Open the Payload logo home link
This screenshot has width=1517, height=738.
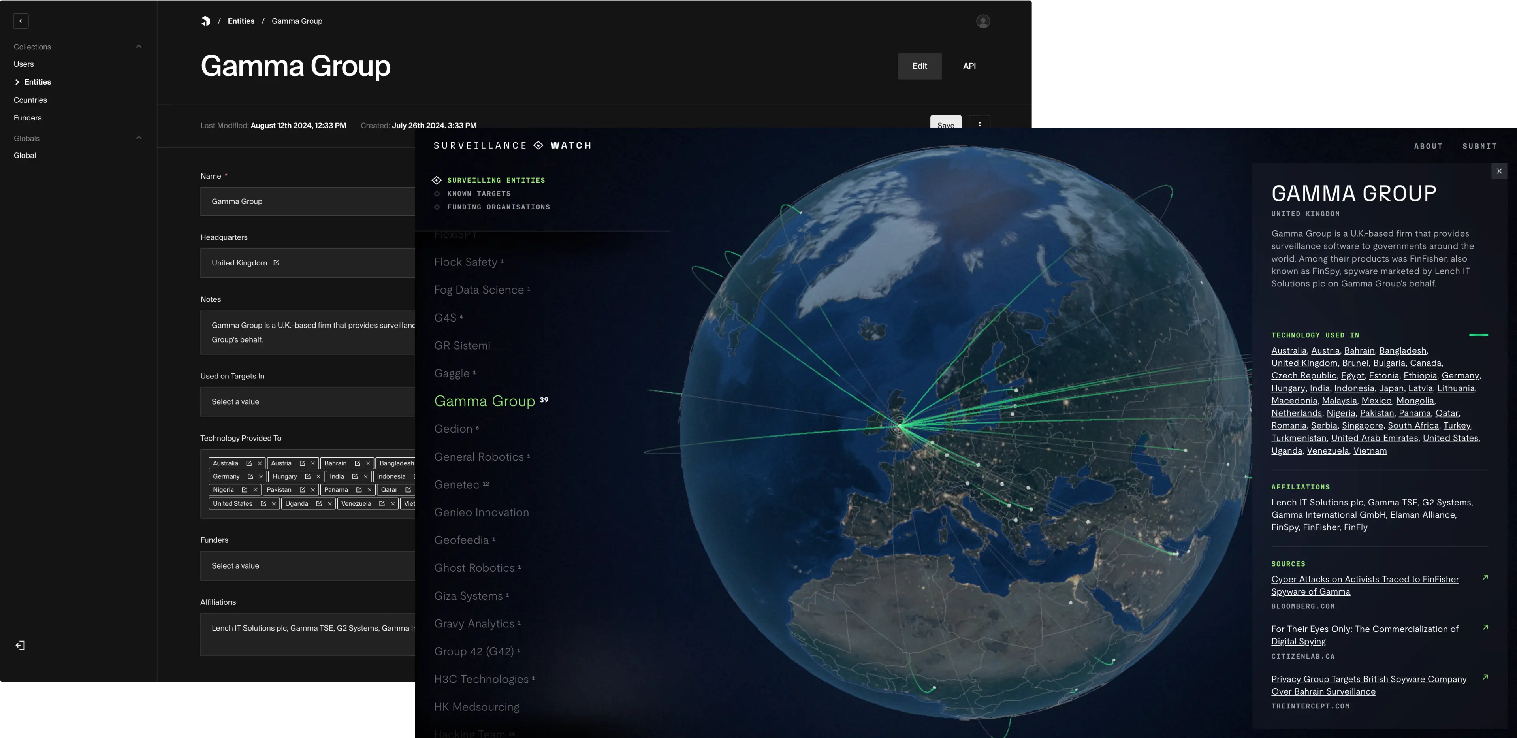[x=205, y=21]
